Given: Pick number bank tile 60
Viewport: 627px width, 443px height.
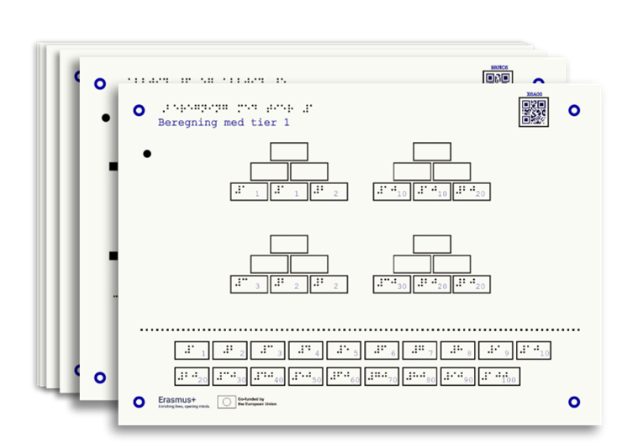Looking at the screenshot, I should [344, 377].
